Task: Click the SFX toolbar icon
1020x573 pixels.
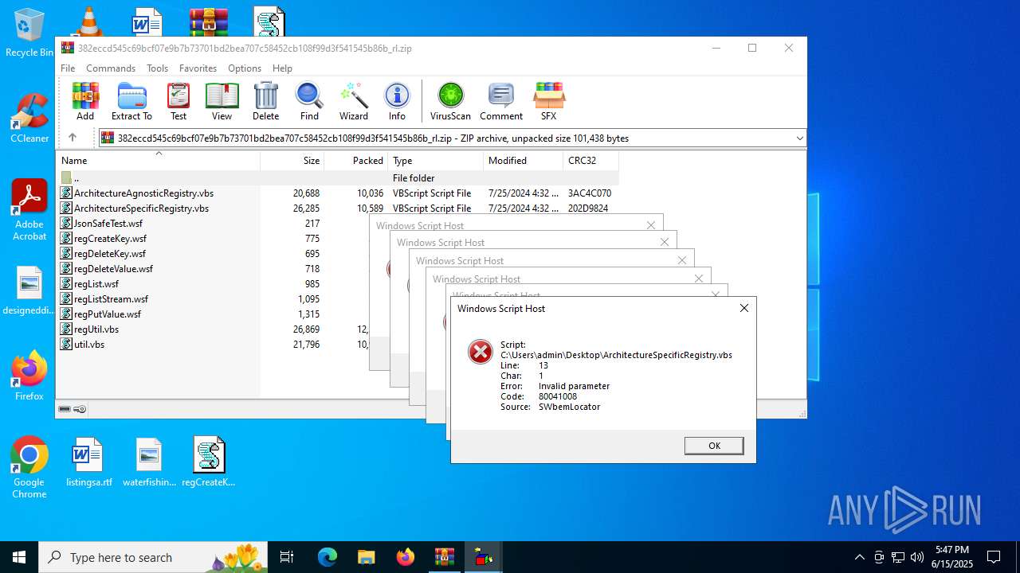Action: [548, 101]
